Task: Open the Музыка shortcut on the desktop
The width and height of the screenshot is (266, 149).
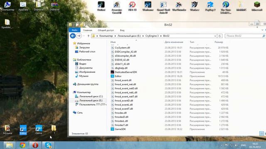Action: 7,130
